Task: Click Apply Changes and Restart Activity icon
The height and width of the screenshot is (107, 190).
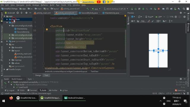Action: (x=135, y=9)
